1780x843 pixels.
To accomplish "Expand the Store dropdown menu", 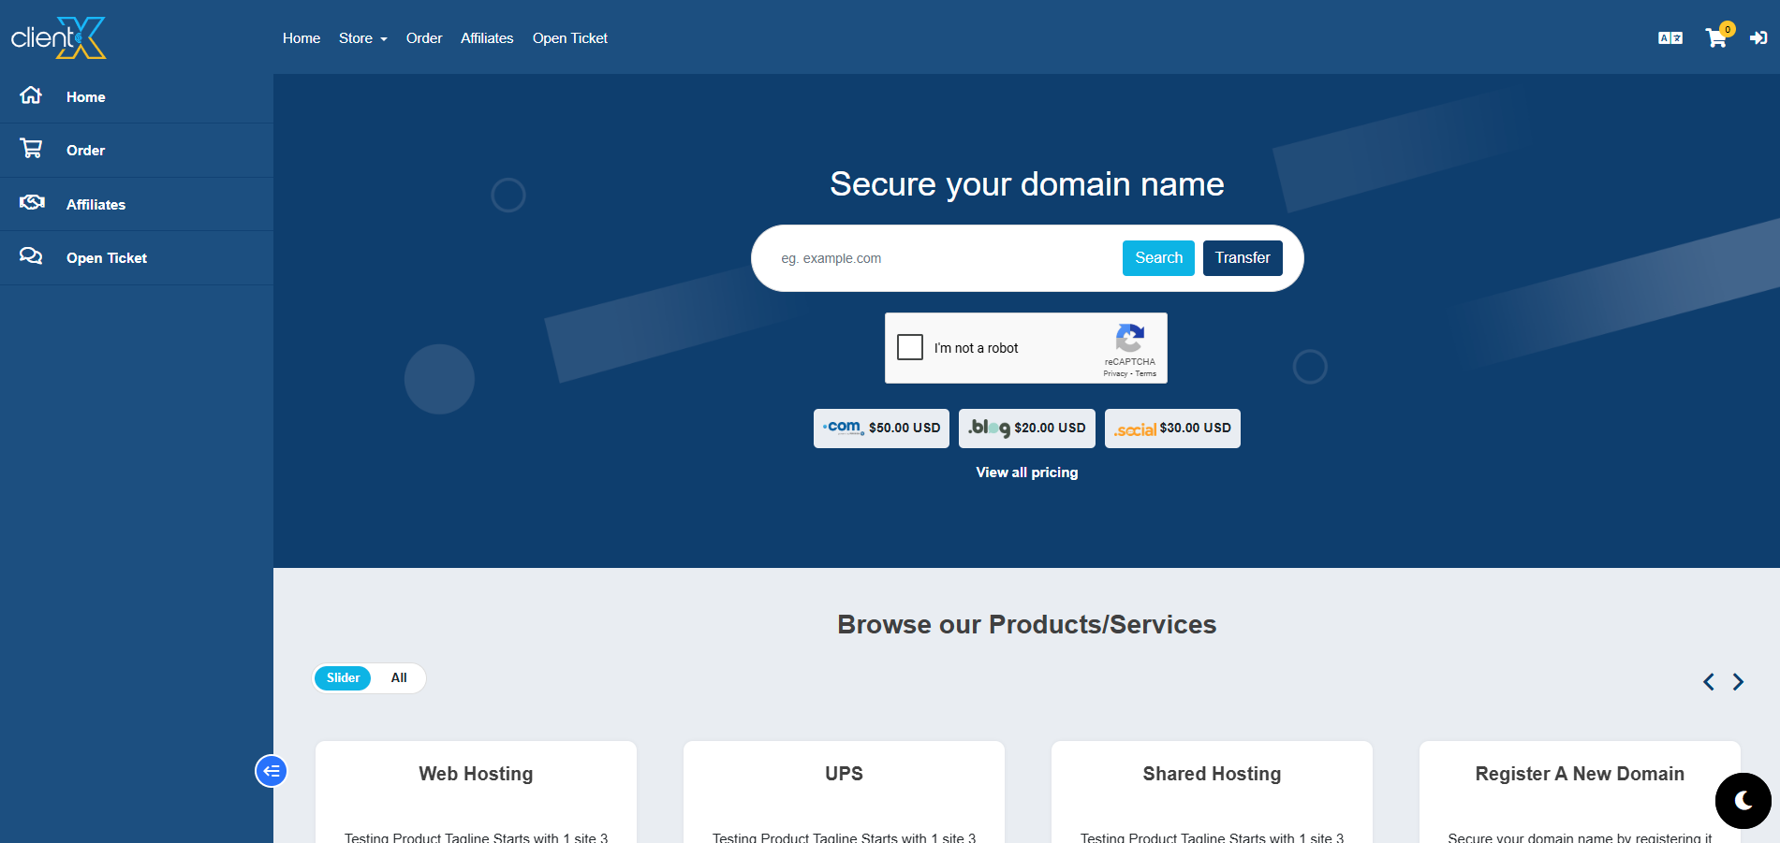I will pyautogui.click(x=362, y=38).
